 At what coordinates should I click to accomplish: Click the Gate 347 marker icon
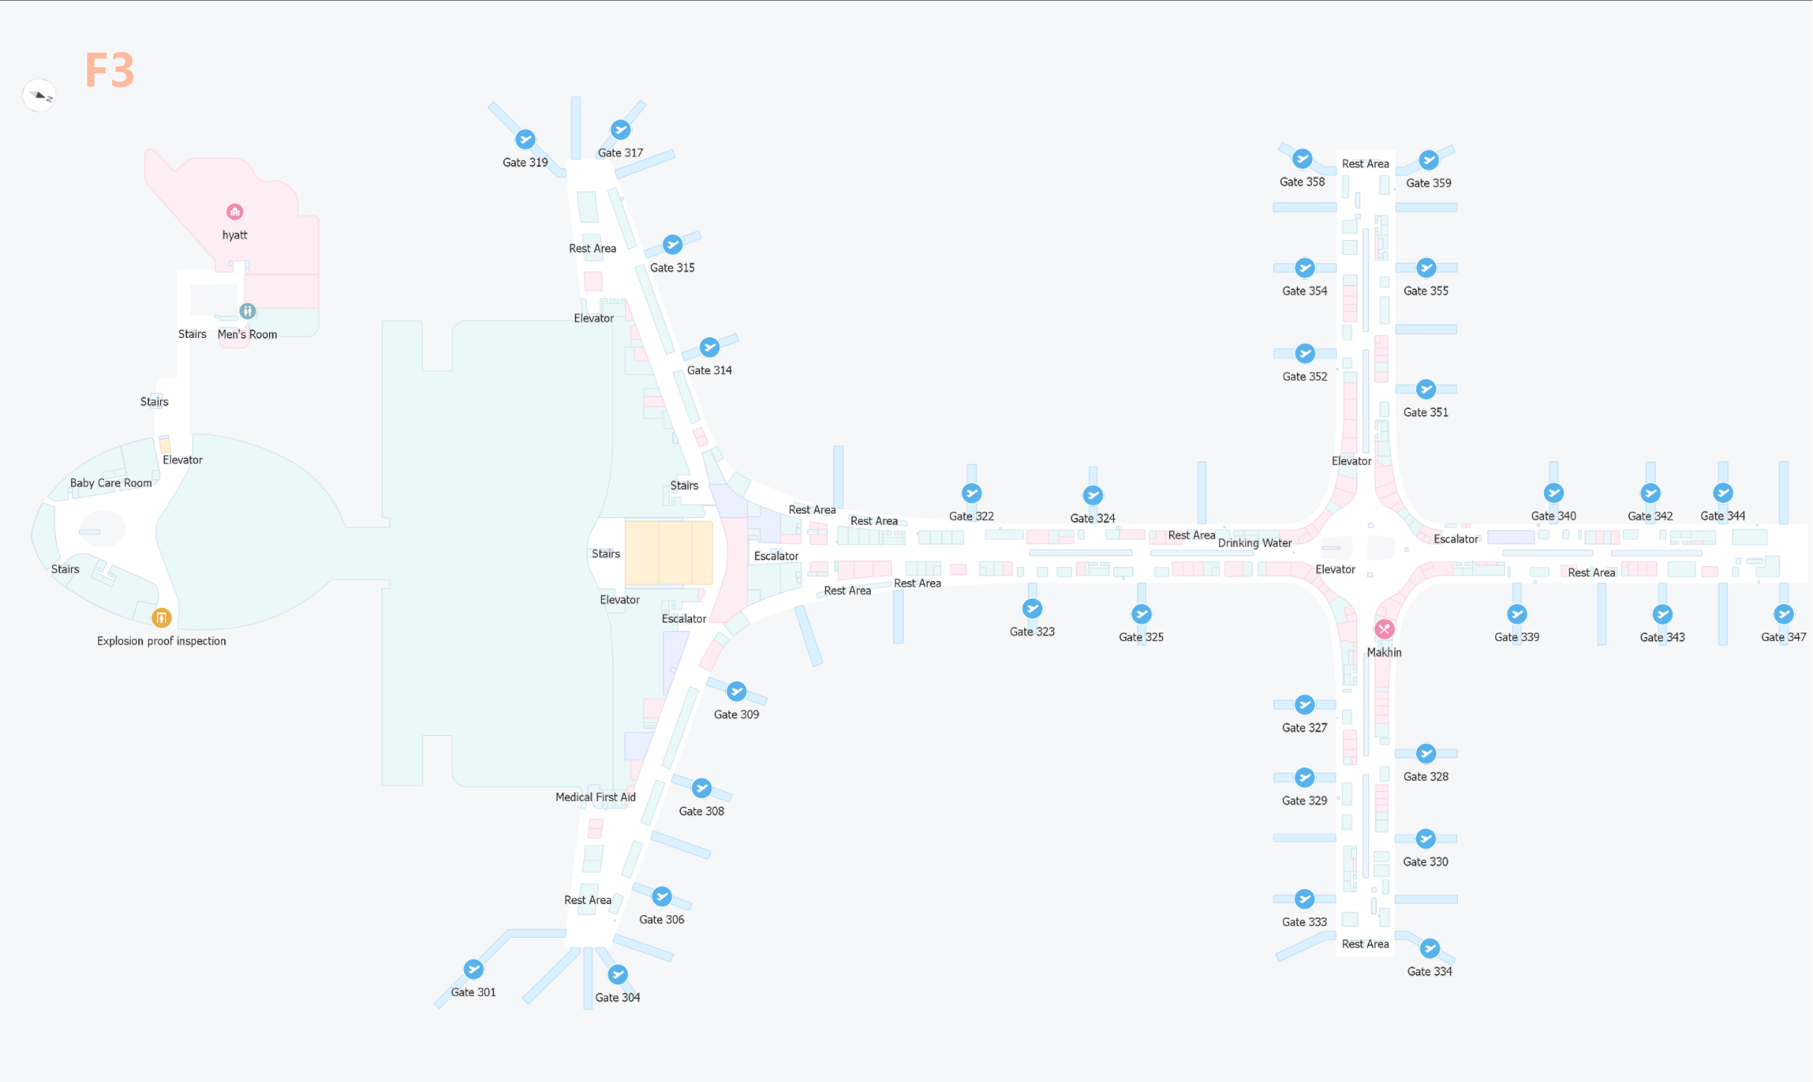(x=1784, y=614)
